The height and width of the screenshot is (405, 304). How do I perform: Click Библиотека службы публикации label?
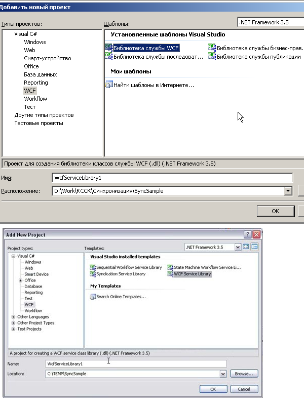tap(259, 57)
